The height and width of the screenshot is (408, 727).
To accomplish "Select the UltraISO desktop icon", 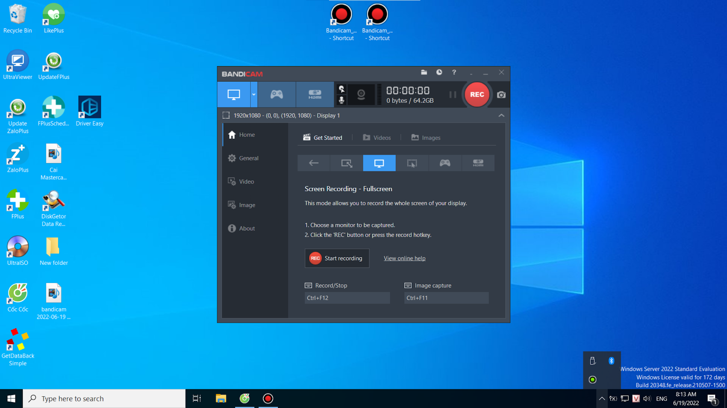I will [18, 251].
